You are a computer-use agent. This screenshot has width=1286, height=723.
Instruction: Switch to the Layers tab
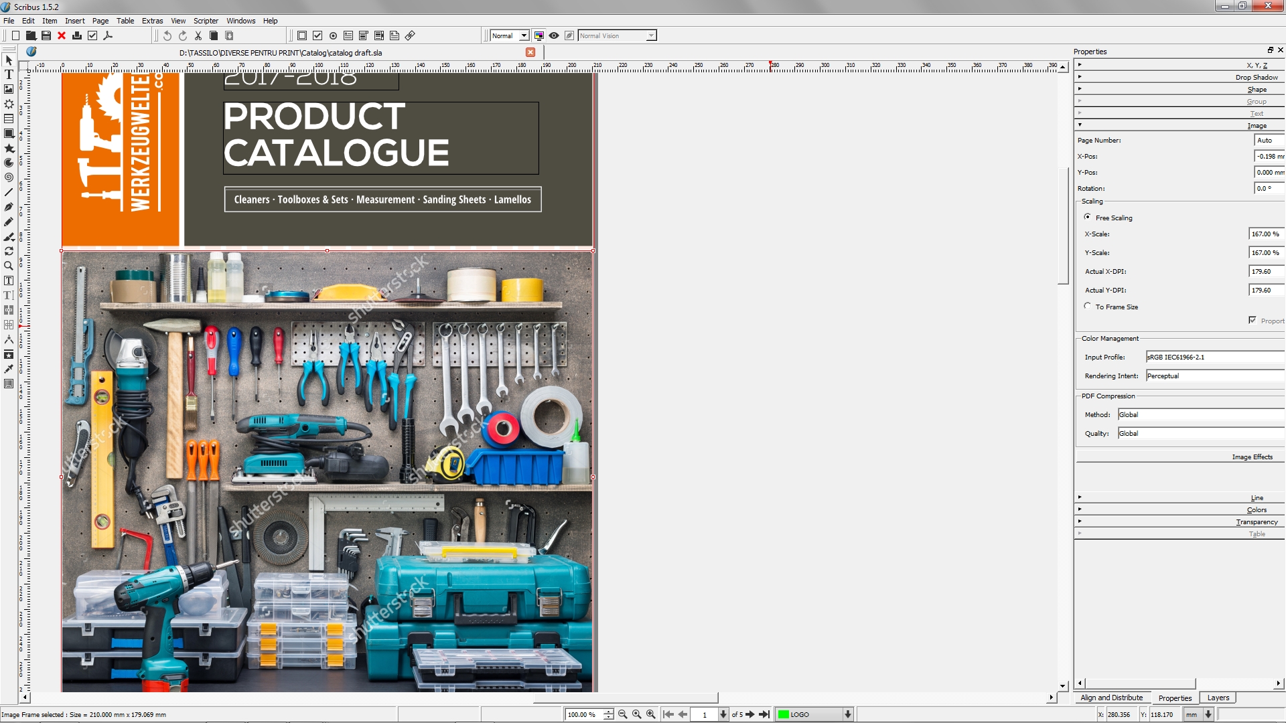coord(1218,698)
